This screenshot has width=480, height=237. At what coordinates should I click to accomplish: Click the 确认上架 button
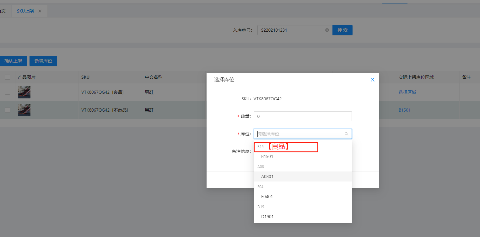pyautogui.click(x=13, y=61)
